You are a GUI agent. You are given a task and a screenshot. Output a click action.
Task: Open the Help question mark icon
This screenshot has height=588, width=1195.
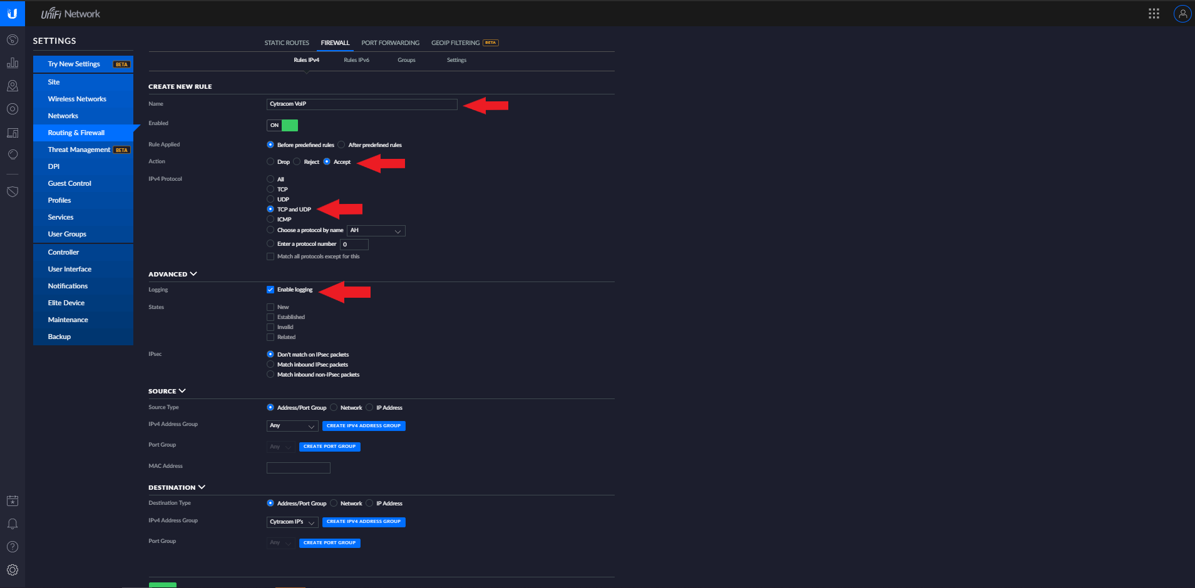(13, 546)
